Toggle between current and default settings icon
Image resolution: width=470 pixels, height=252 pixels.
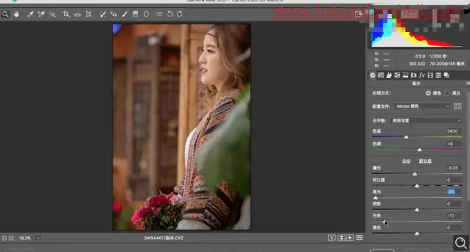click(x=359, y=237)
